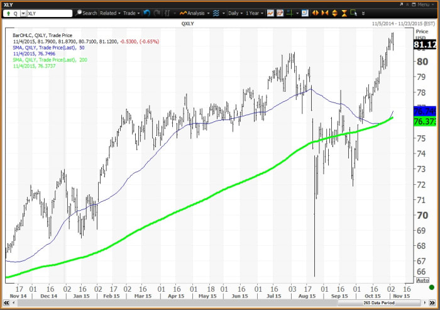Image resolution: width=440 pixels, height=310 pixels.
Task: Open the 1 Year period dropdown
Action: (x=254, y=13)
